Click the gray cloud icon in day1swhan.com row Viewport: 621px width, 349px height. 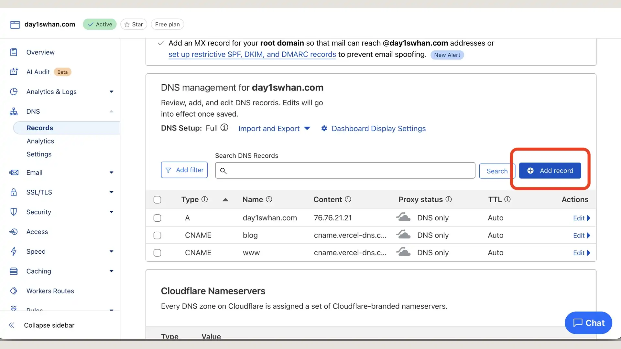pos(403,217)
